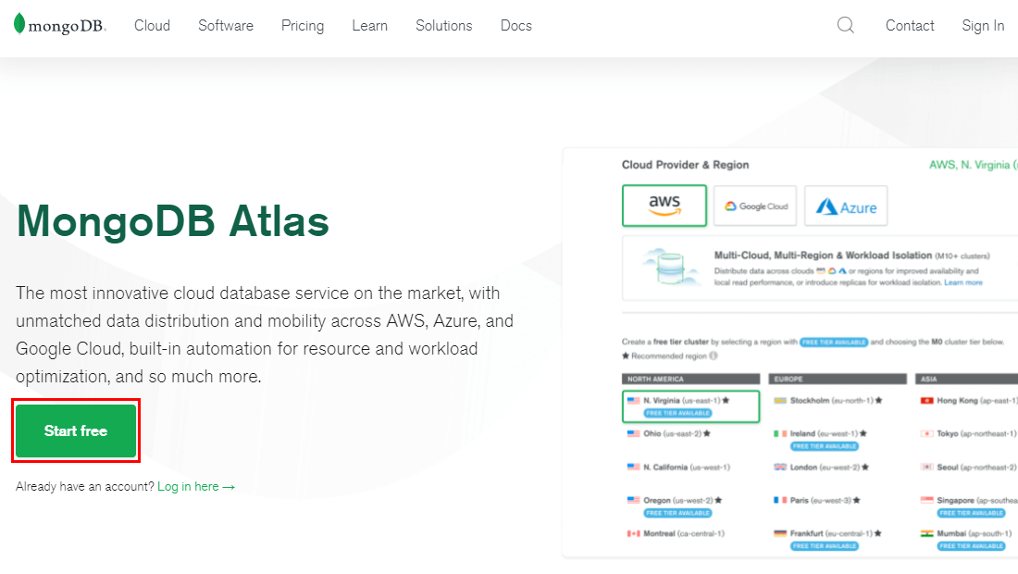The image size is (1018, 574).
Task: Open the Software menu
Action: (226, 25)
